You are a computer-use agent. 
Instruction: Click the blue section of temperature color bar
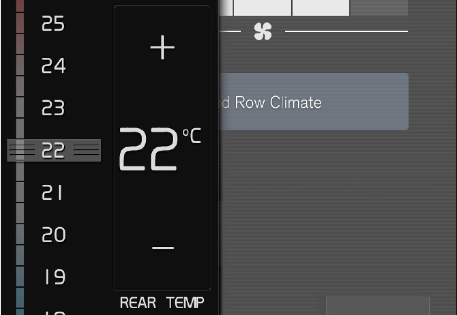pos(20,288)
